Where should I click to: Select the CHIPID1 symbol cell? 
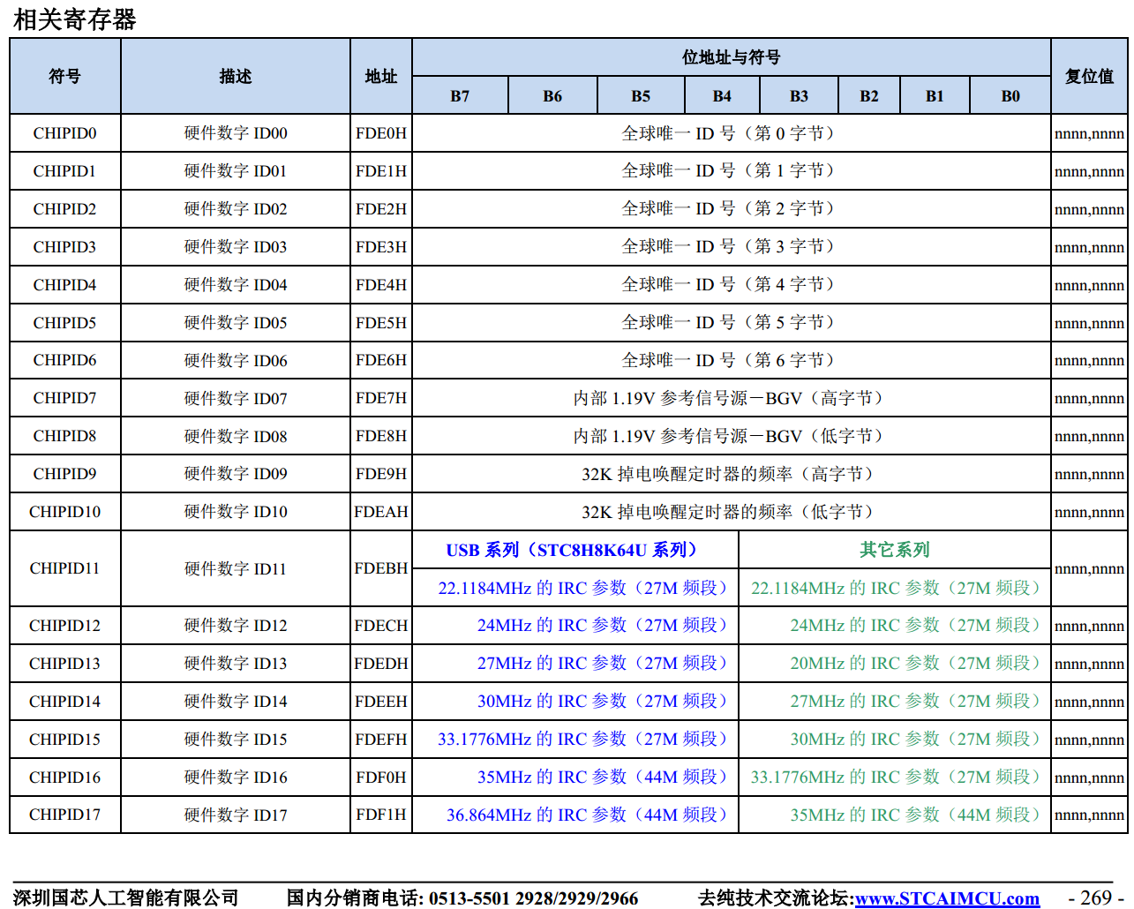tap(65, 171)
